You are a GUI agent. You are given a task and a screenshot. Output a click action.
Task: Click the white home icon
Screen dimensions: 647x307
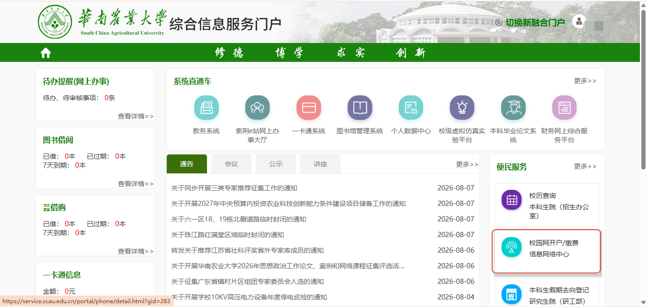click(45, 53)
